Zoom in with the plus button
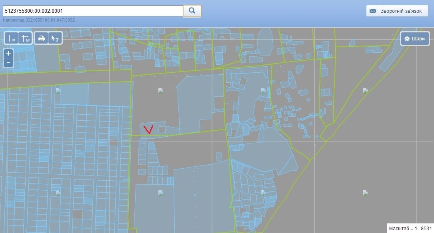 [x=8, y=53]
